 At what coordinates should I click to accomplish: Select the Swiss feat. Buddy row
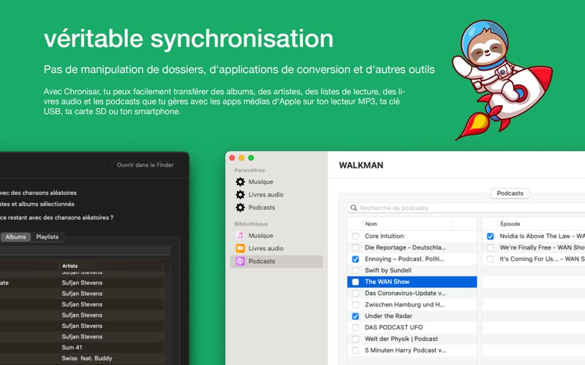(82, 358)
